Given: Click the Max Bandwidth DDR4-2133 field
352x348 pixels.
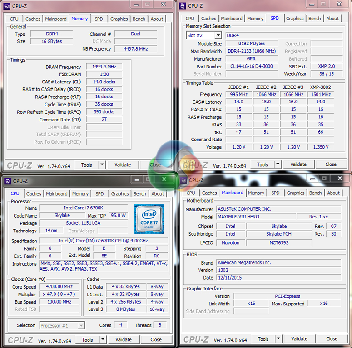Looking at the screenshot, I should (252, 51).
